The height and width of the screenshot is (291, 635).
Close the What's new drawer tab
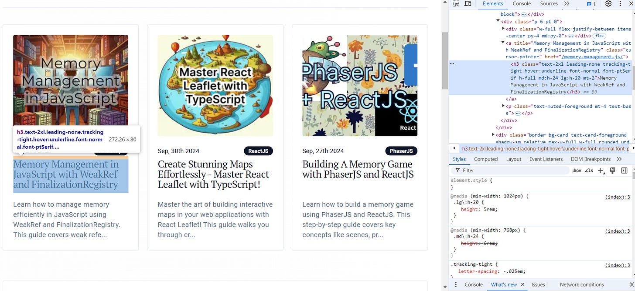click(x=523, y=285)
